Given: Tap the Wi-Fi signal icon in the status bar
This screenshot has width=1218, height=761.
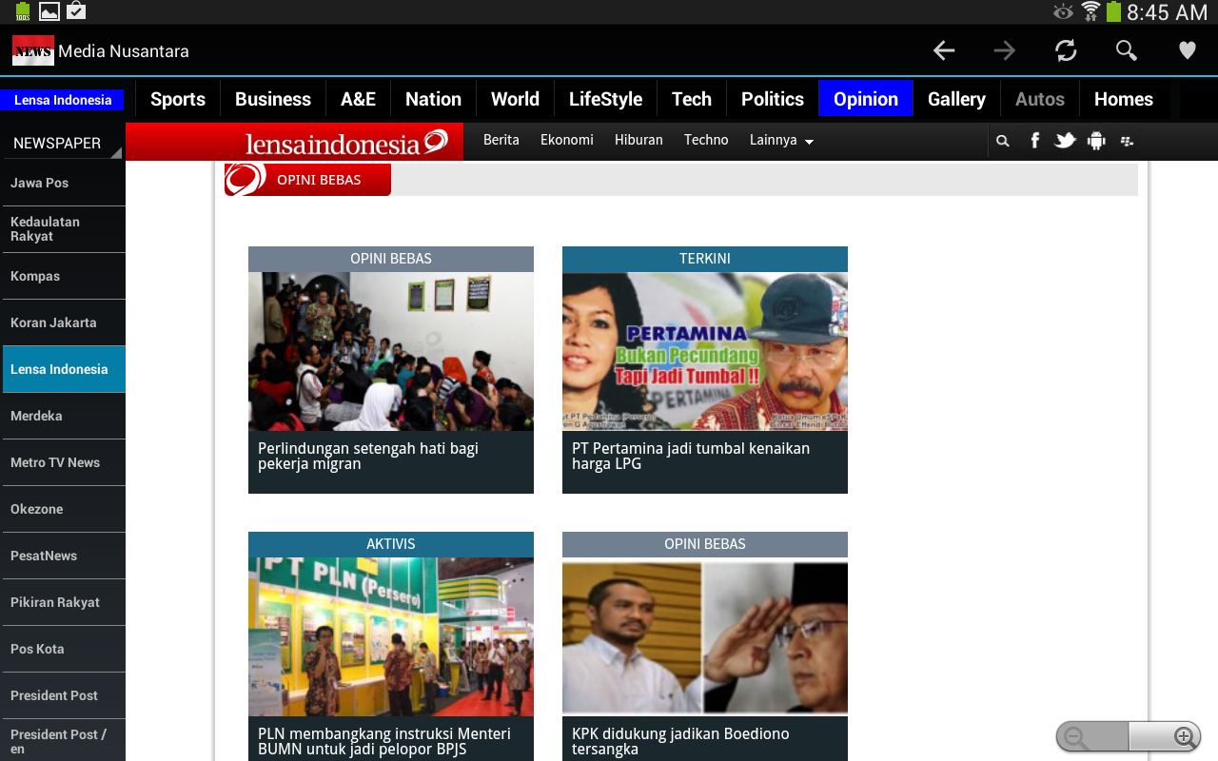Looking at the screenshot, I should point(1090,11).
